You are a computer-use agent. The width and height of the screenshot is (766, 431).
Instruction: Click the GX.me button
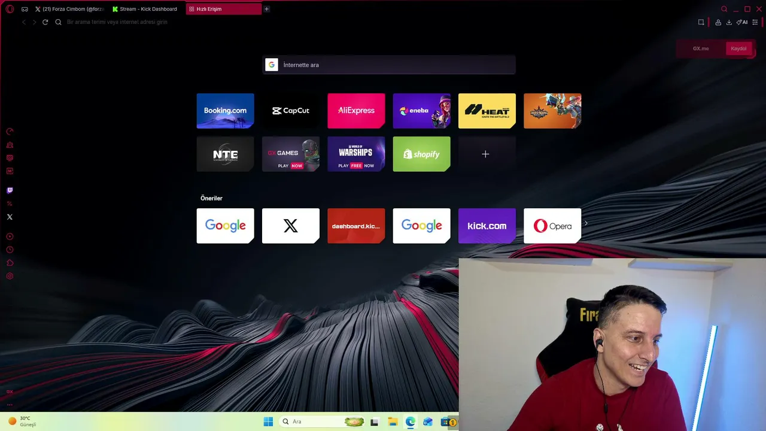click(701, 48)
